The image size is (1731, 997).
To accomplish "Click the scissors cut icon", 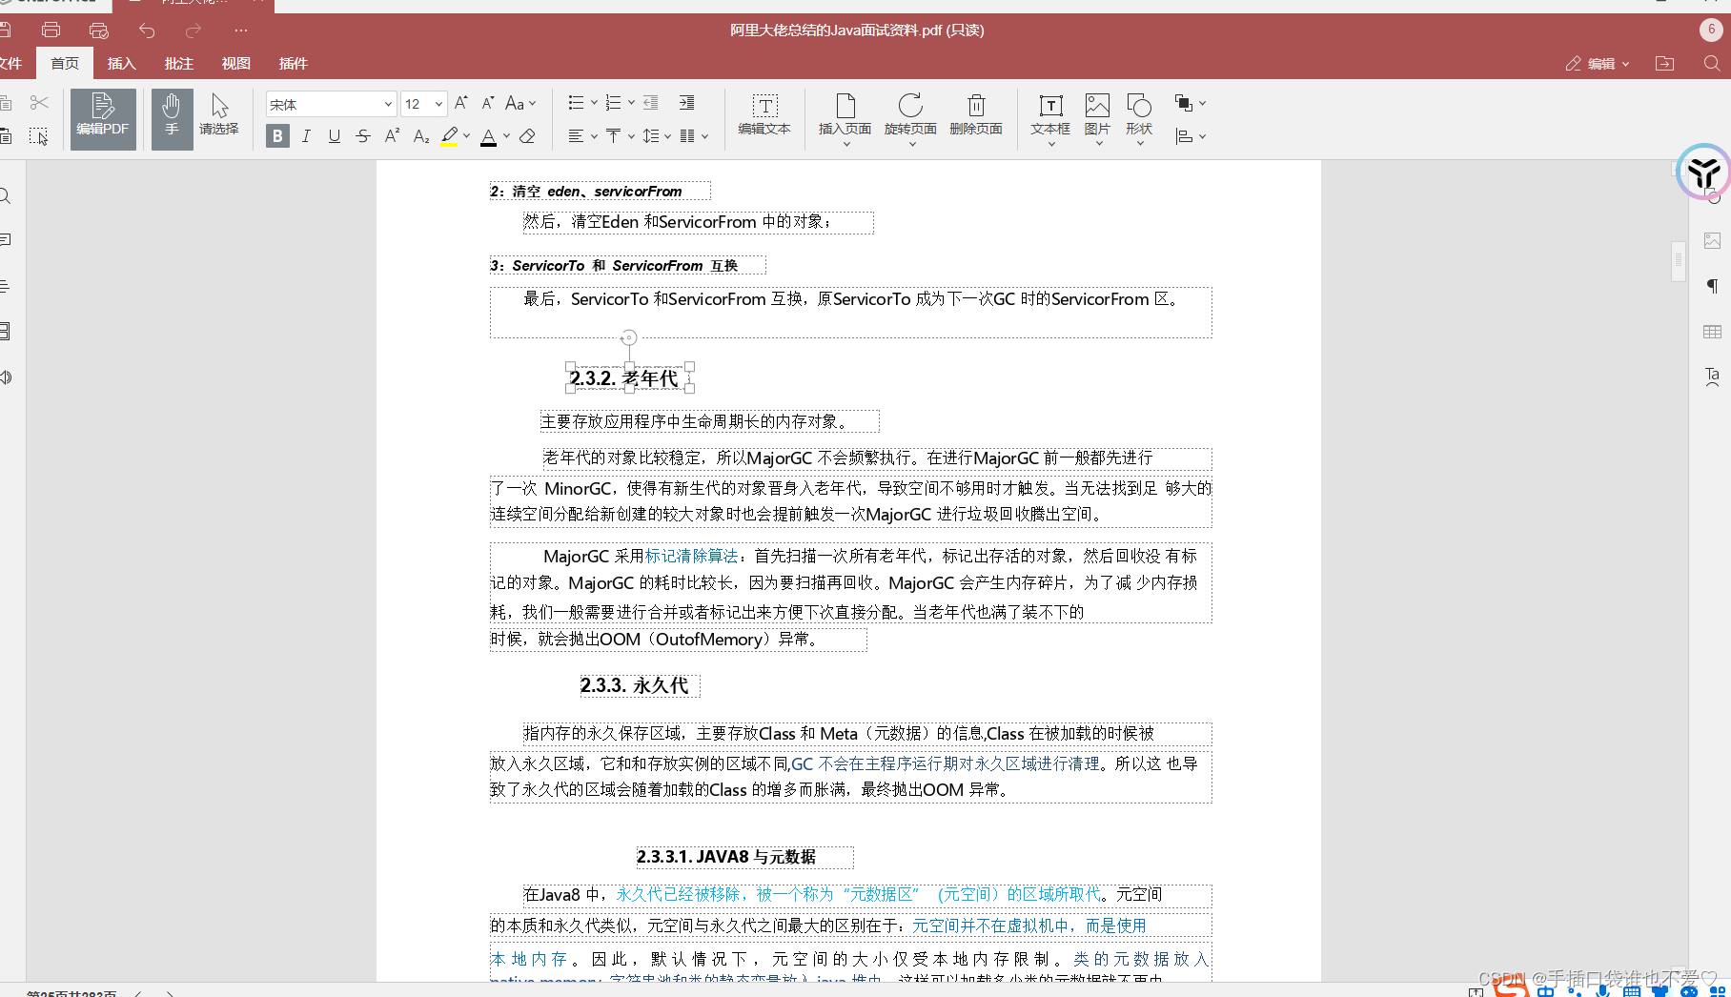I will click(39, 102).
